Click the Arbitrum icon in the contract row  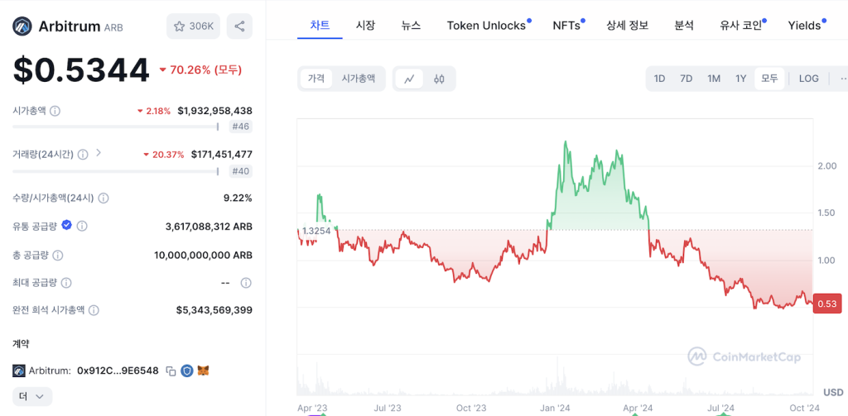click(x=19, y=371)
